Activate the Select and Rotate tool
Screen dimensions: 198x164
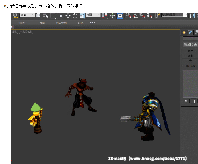click(75, 16)
